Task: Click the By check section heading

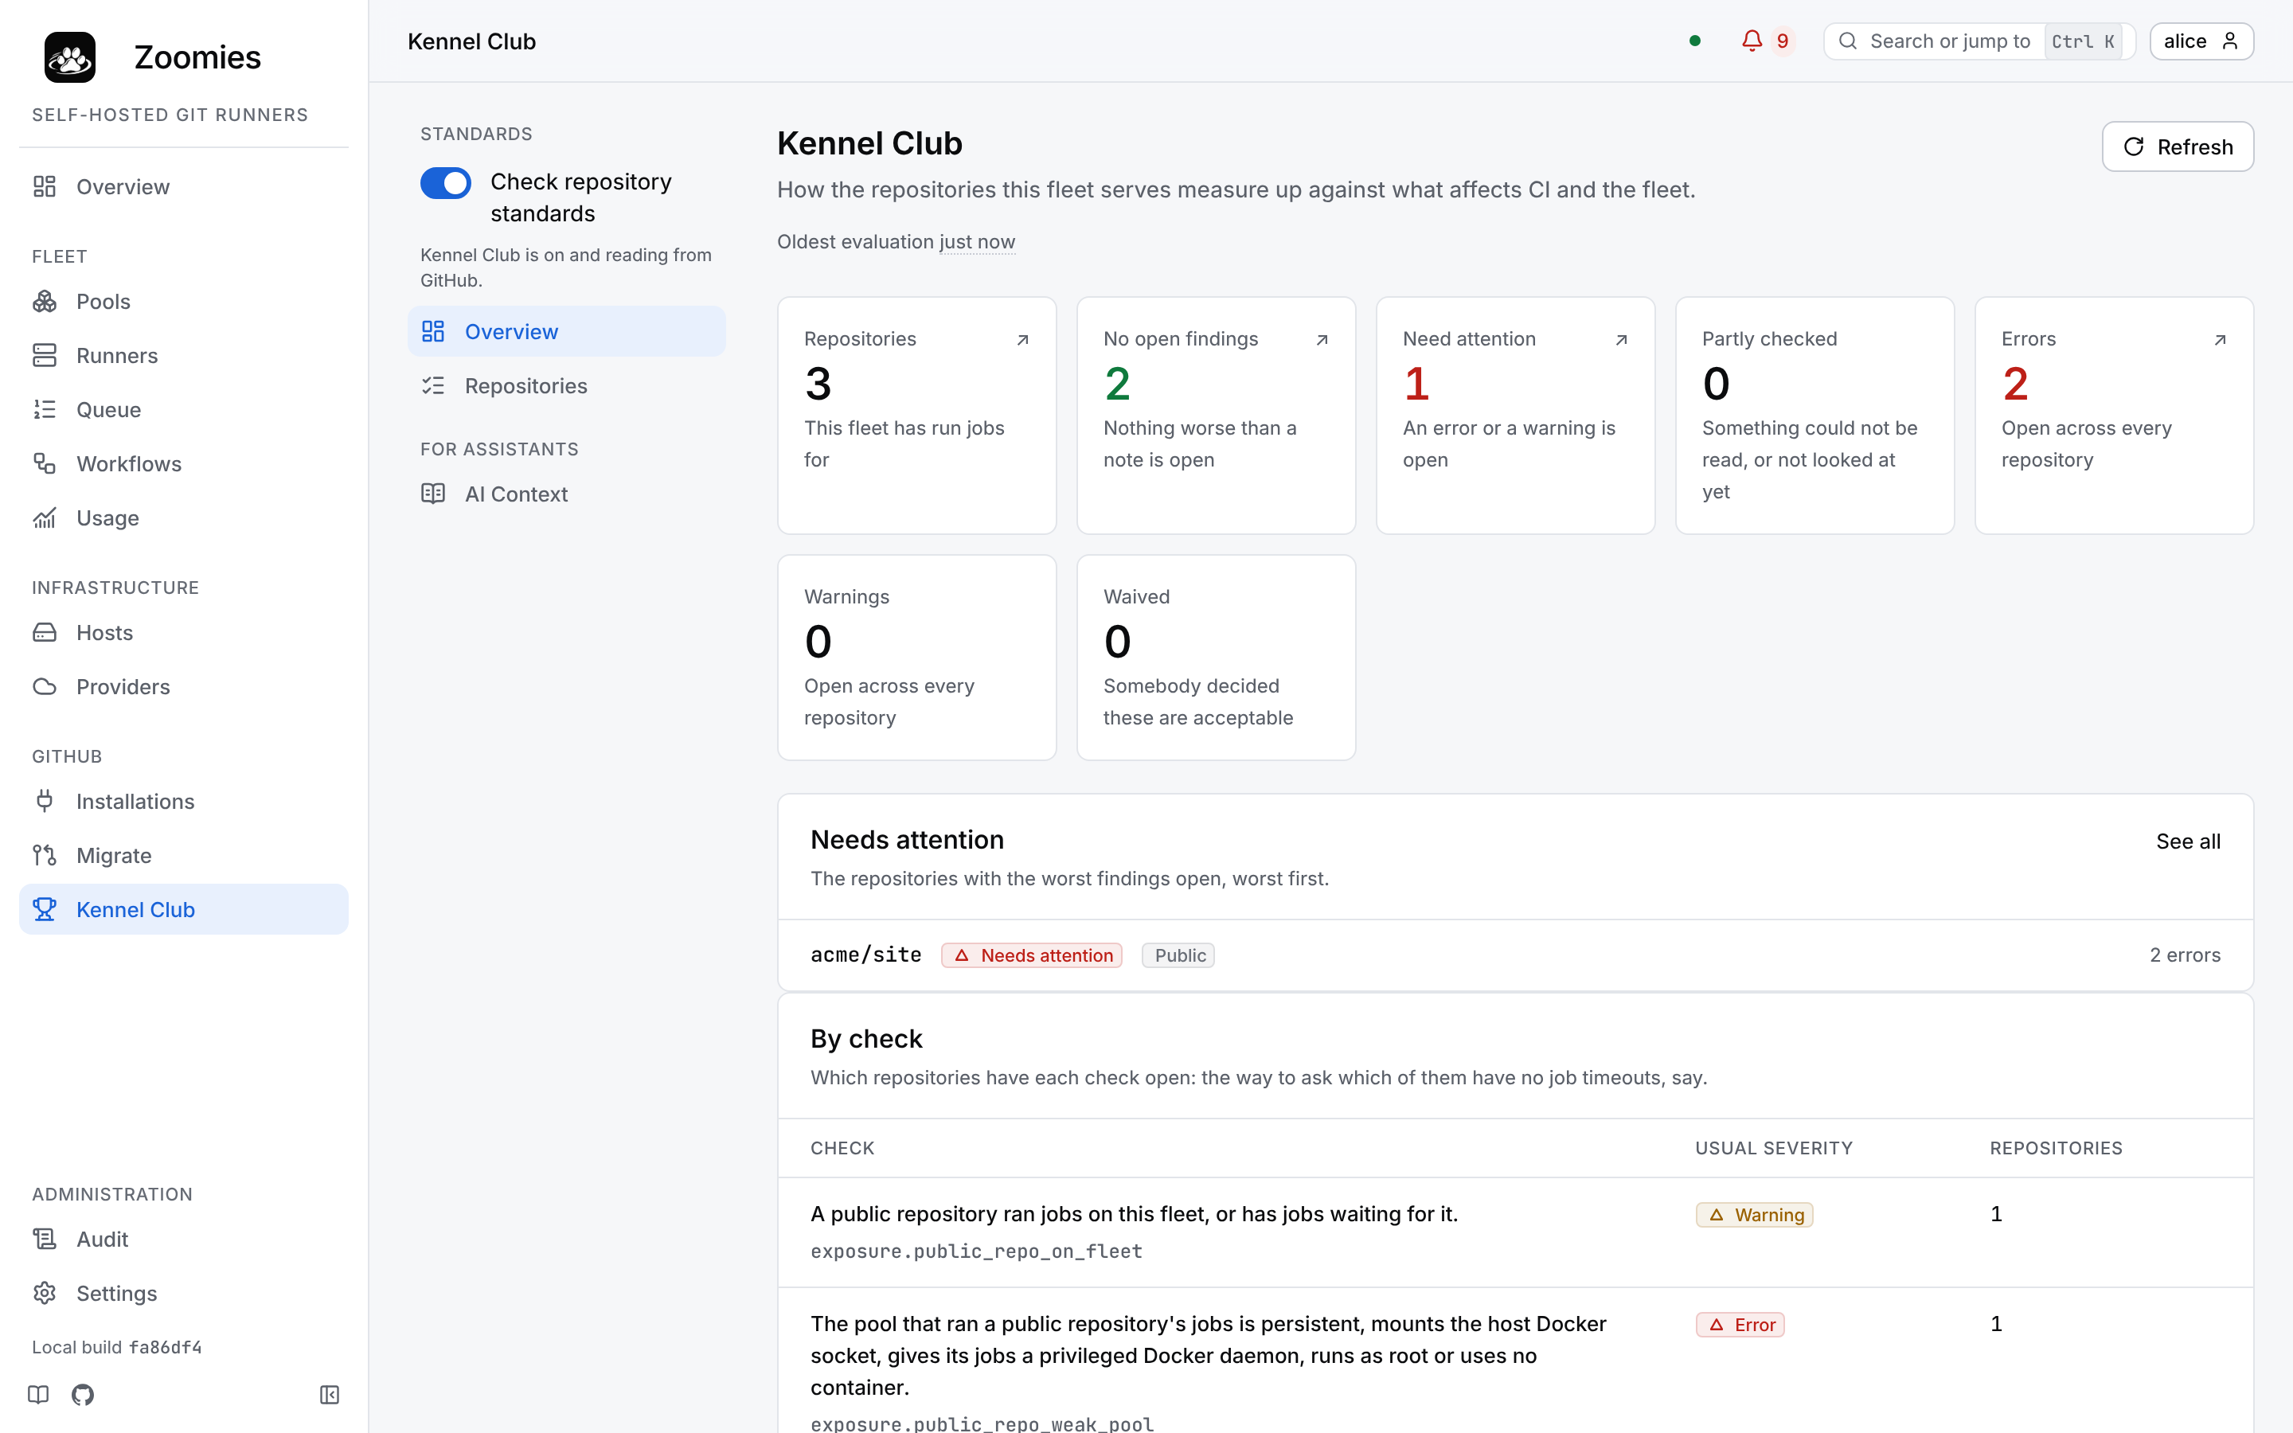Action: pyautogui.click(x=866, y=1038)
